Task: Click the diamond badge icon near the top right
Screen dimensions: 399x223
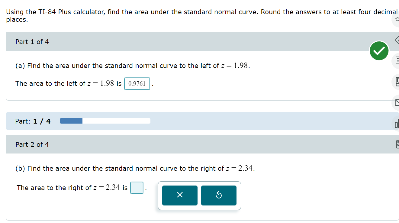Action: 397,39
